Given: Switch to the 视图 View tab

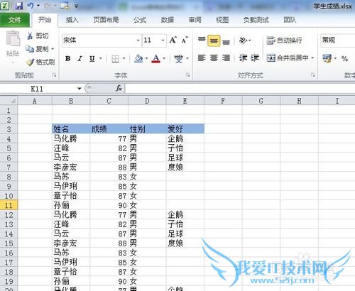Looking at the screenshot, I should [x=222, y=20].
